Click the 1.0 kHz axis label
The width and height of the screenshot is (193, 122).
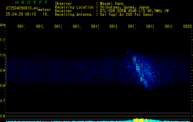click(x=2, y=55)
